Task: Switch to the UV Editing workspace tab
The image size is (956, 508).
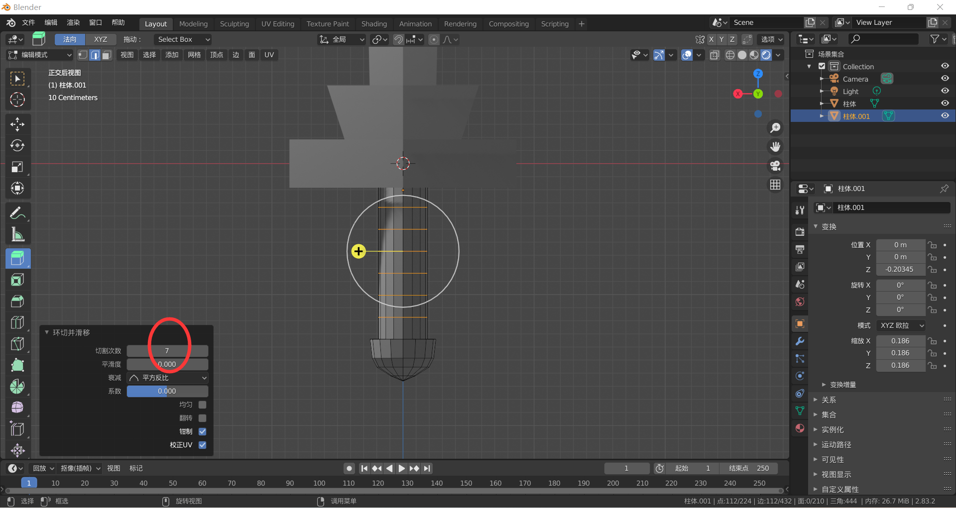Action: point(278,24)
